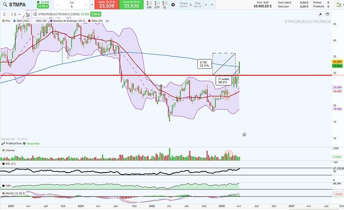Image resolution: width=344 pixels, height=210 pixels.
Task: Click the red Vente sell button
Action: (x=107, y=4)
